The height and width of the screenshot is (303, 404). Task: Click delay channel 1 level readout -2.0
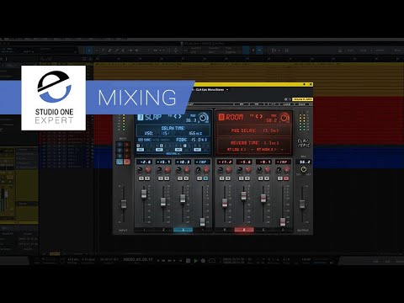pyautogui.click(x=145, y=162)
